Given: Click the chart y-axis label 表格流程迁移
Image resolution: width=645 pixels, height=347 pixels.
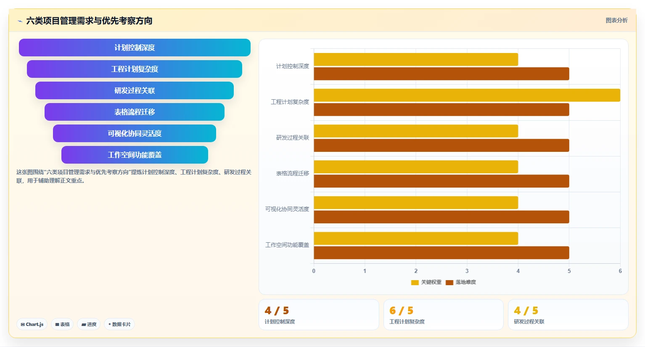Looking at the screenshot, I should click(x=292, y=173).
